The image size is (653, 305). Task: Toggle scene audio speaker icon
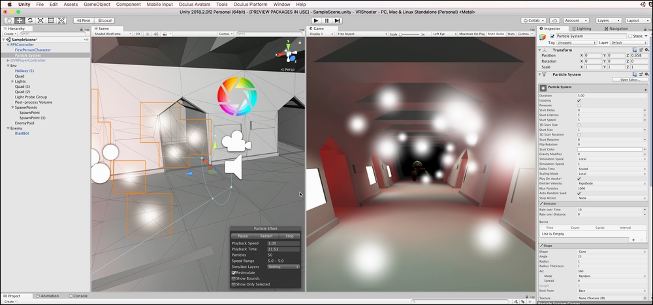pyautogui.click(x=156, y=34)
